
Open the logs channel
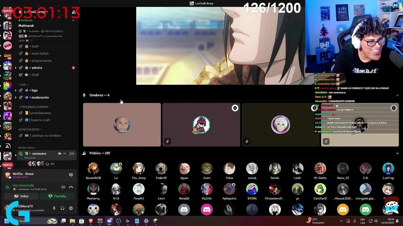[47, 90]
